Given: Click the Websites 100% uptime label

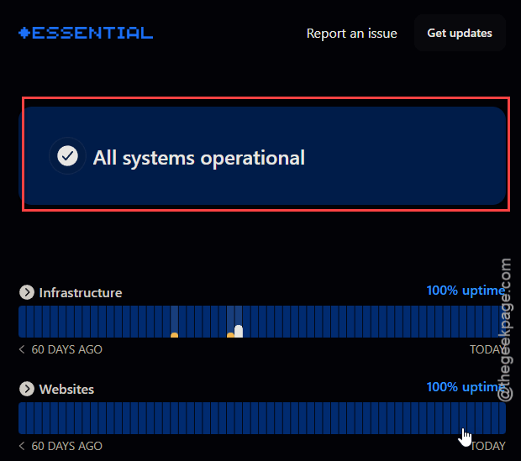Looking at the screenshot, I should point(466,386).
